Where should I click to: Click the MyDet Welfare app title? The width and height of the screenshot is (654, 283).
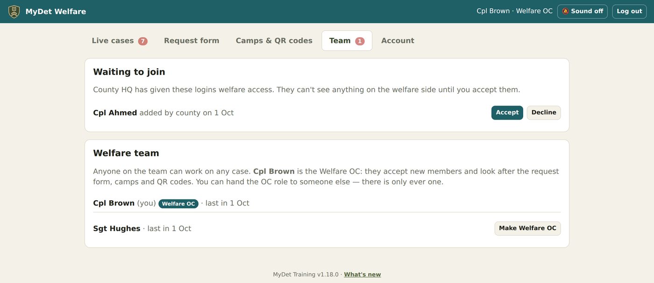click(56, 12)
